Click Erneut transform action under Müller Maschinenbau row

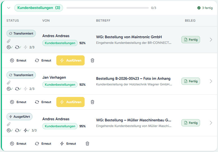[x=43, y=144]
